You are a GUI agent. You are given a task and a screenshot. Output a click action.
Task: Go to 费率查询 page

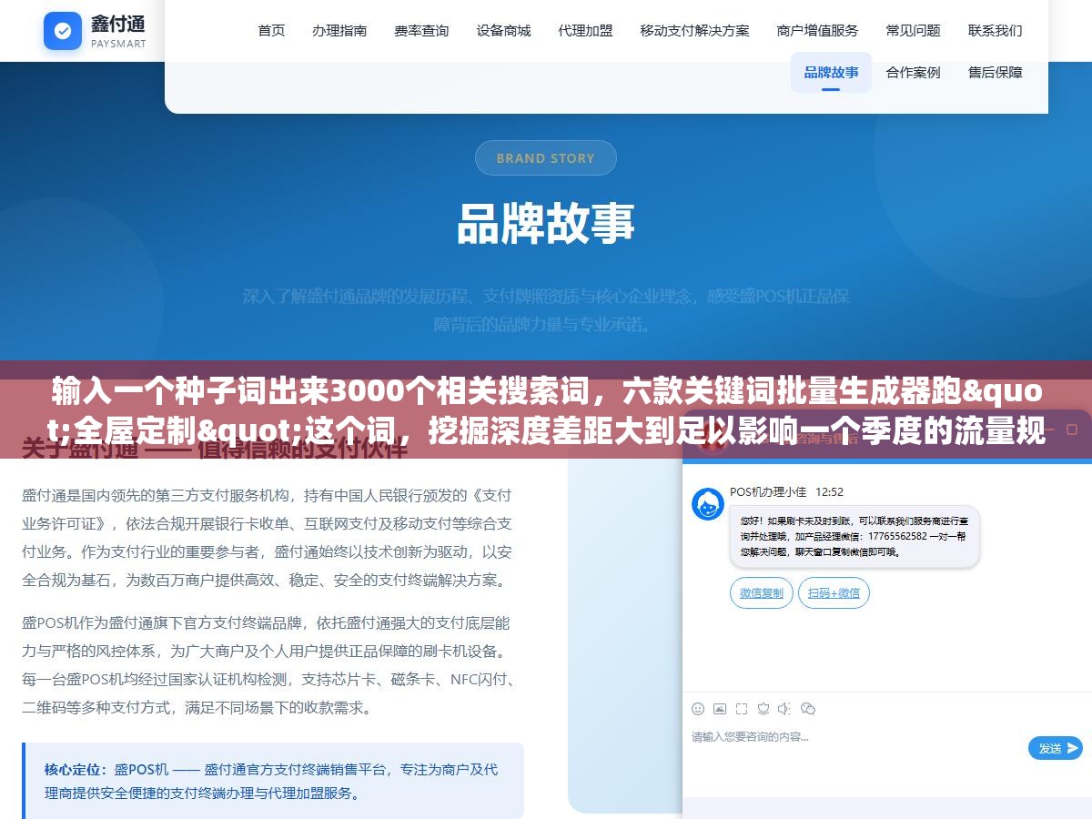point(421,30)
